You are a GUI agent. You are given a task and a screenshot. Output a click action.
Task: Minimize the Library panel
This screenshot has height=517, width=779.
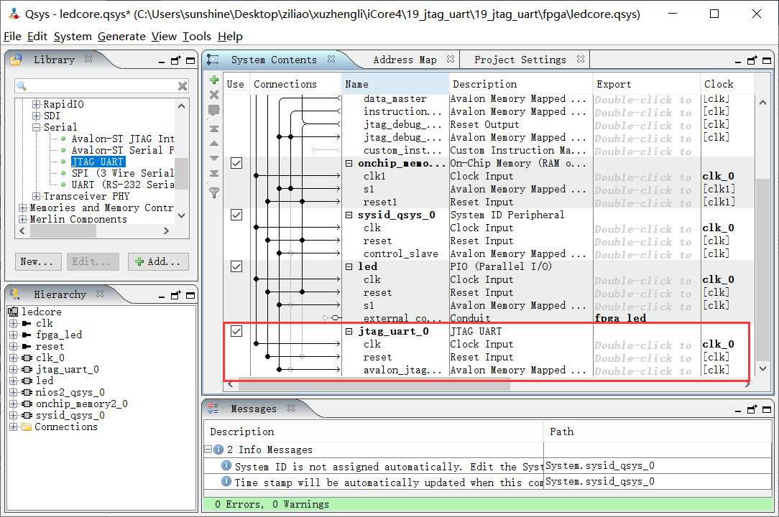[162, 60]
